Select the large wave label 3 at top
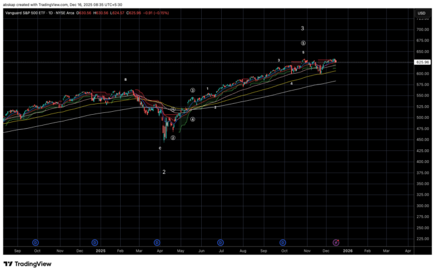Screen dimensions: 435x273 pos(303,28)
